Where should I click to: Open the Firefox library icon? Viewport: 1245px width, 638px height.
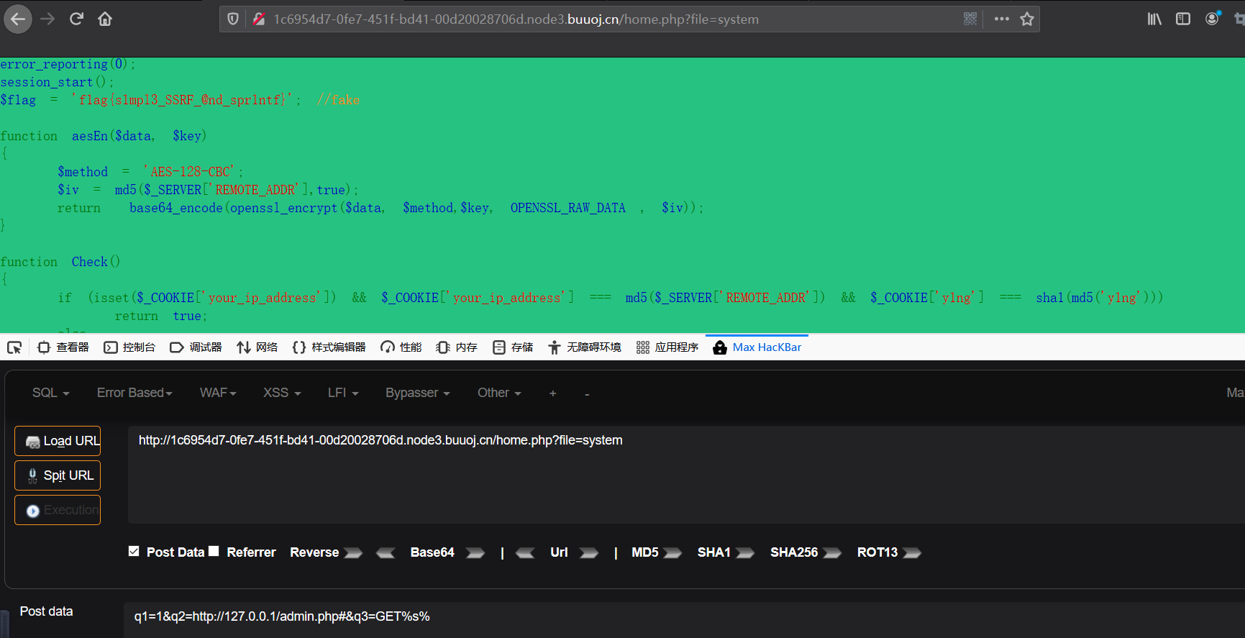coord(1154,19)
